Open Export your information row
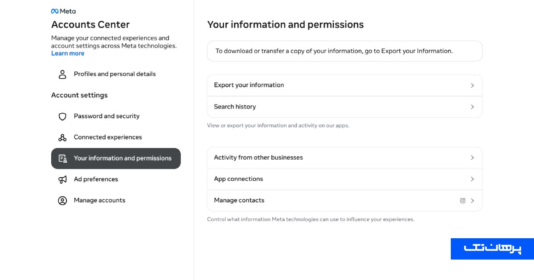The height and width of the screenshot is (280, 534). (x=345, y=85)
